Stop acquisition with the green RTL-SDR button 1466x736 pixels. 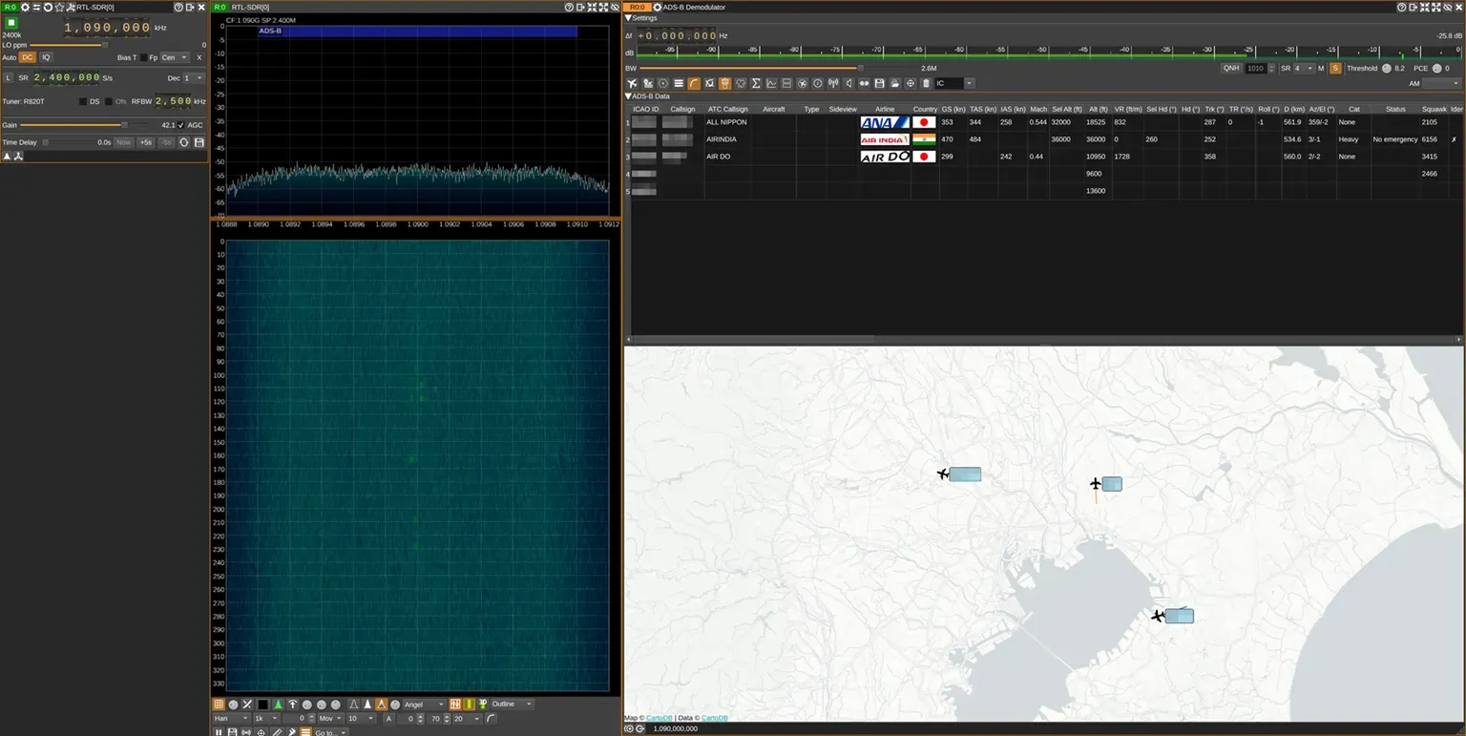click(12, 22)
